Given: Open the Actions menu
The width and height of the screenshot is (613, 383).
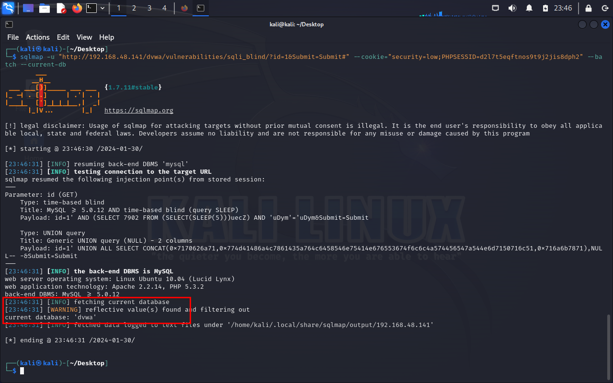Looking at the screenshot, I should pos(38,37).
